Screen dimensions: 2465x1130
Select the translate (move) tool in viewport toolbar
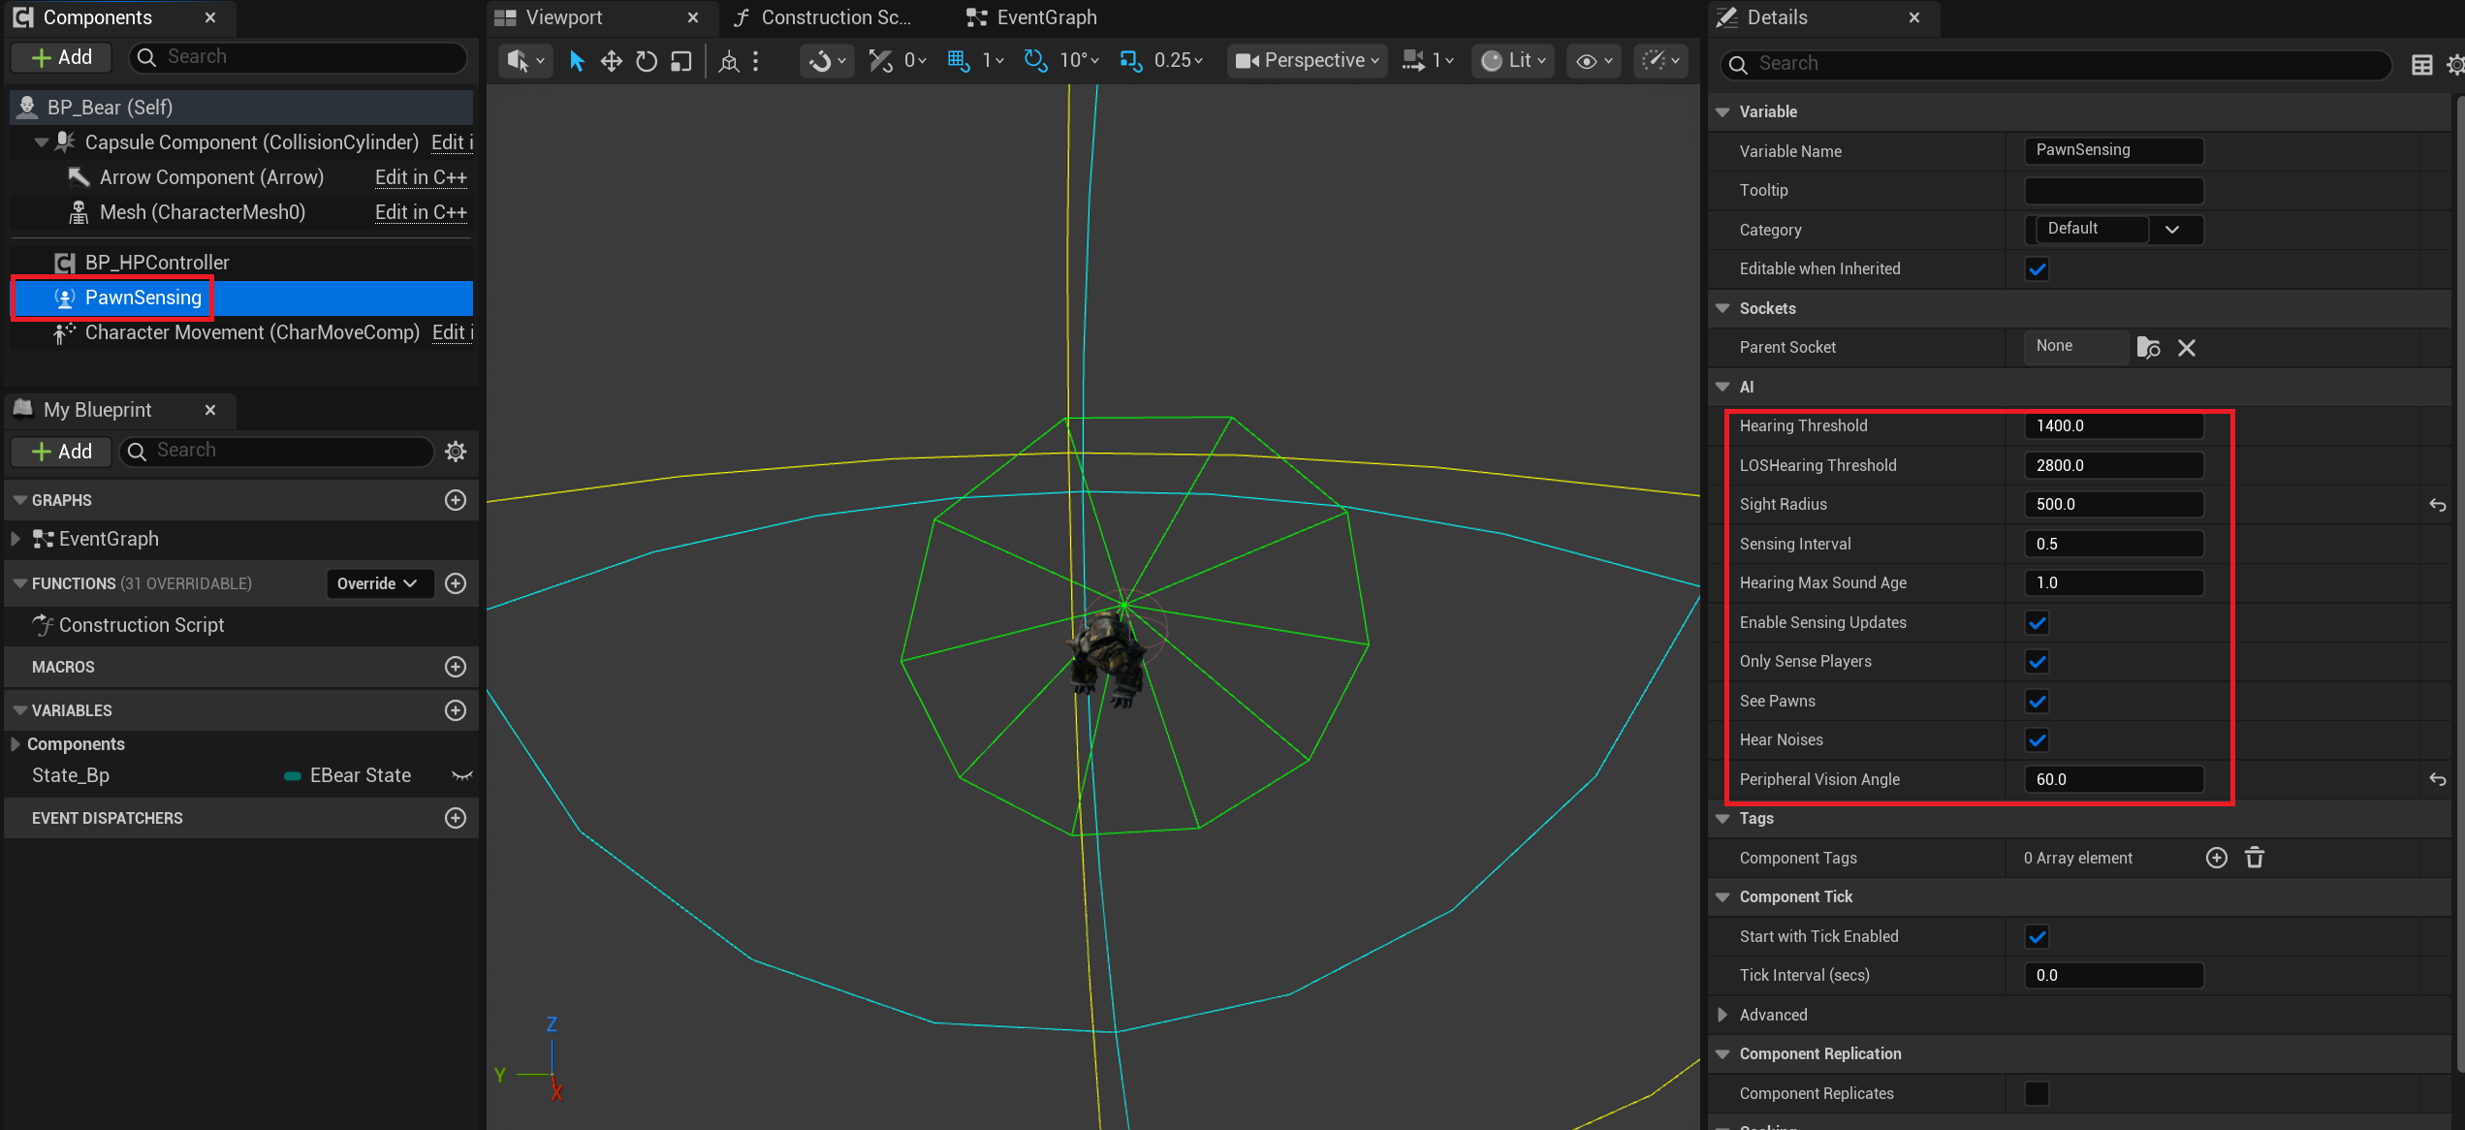611,61
